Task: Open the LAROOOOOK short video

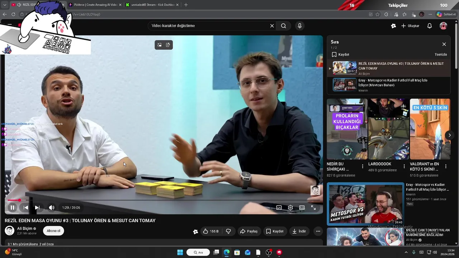Action: coord(389,129)
